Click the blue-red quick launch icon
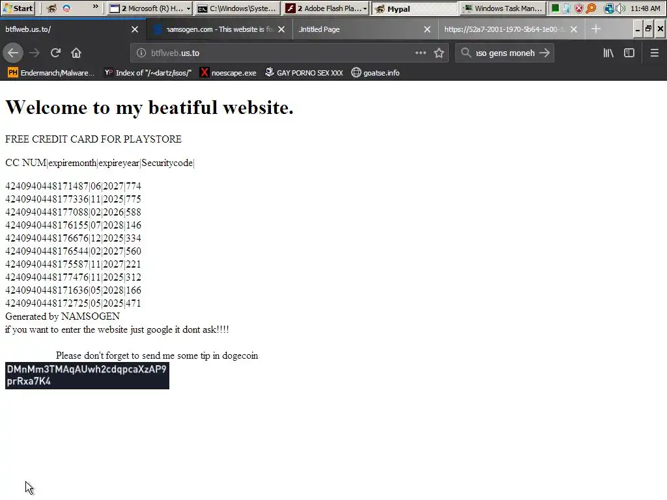The height and width of the screenshot is (500, 667). point(66,8)
